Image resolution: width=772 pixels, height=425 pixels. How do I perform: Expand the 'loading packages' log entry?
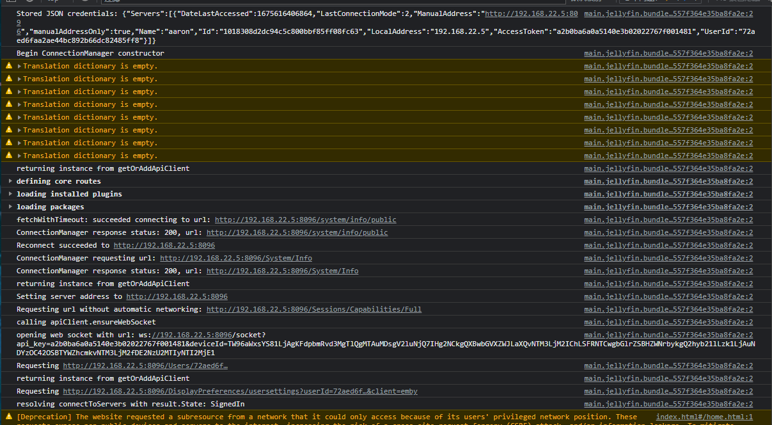click(x=9, y=206)
